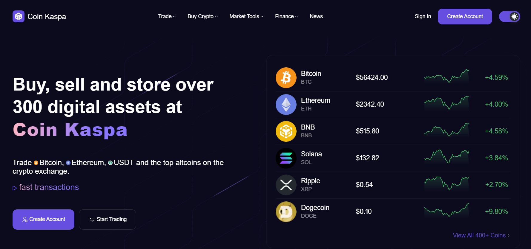The height and width of the screenshot is (249, 531).
Task: Open the View All 400+ Coins link
Action: (x=481, y=235)
